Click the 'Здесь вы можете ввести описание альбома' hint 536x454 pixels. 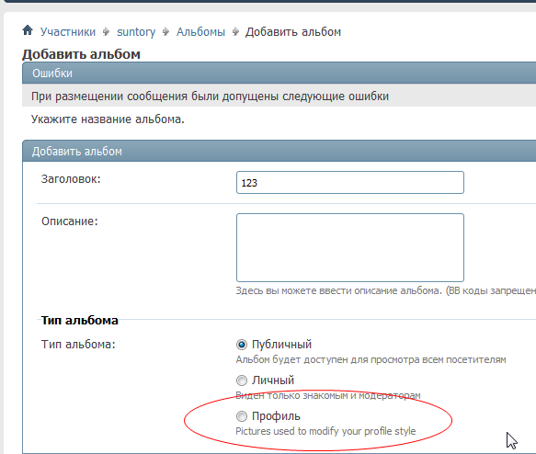click(x=385, y=290)
